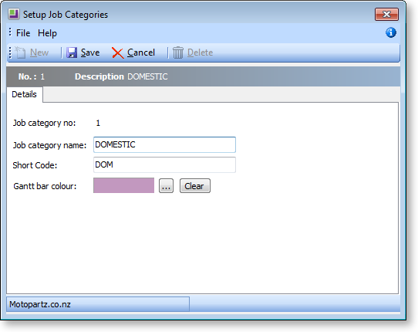The image size is (418, 332).
Task: Click the Save label in the toolbar
Action: click(x=90, y=53)
